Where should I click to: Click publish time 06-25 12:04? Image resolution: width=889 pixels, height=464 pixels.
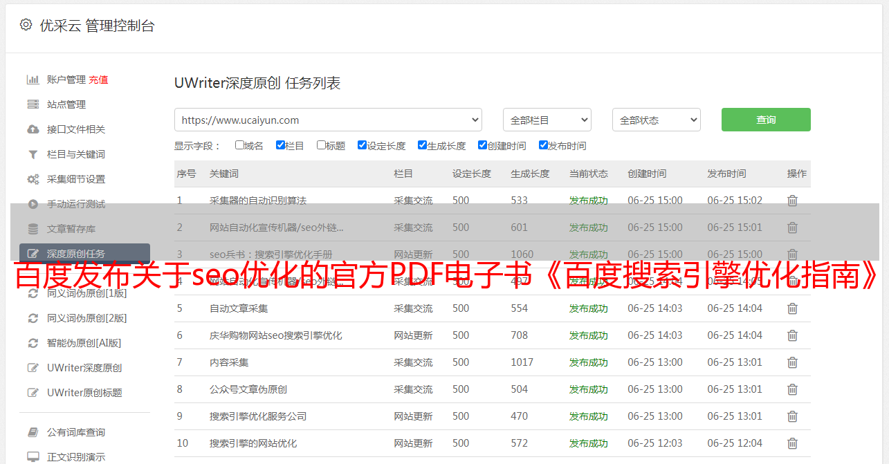(x=735, y=443)
